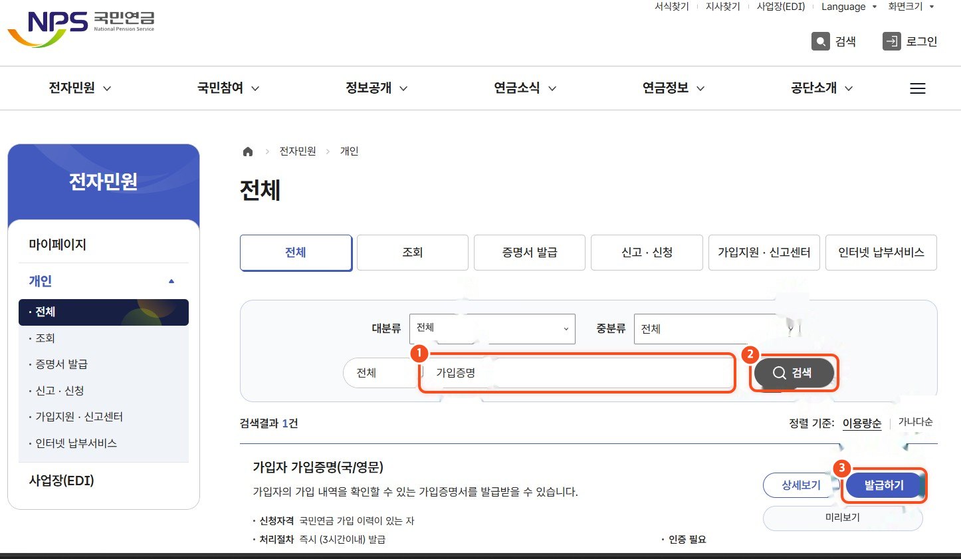Viewport: 961px width, 559px height.
Task: Open the 화면크기 dropdown
Action: tap(911, 7)
